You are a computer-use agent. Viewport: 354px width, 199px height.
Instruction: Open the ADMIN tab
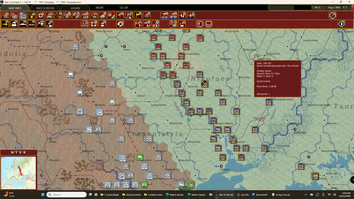(x=75, y=8)
